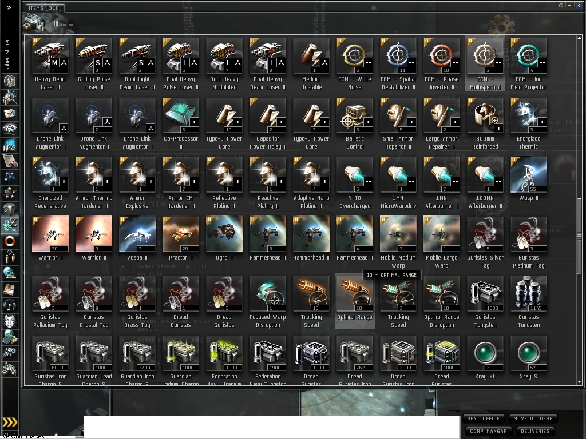This screenshot has height=439, width=586.
Task: Select the Heavy Beam Laser II item
Action: 50,64
